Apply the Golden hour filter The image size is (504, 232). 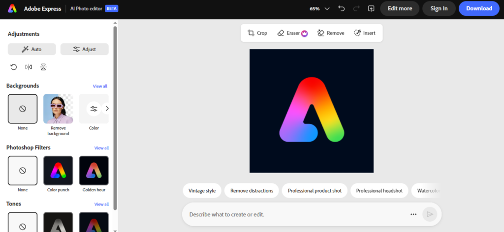click(x=94, y=171)
